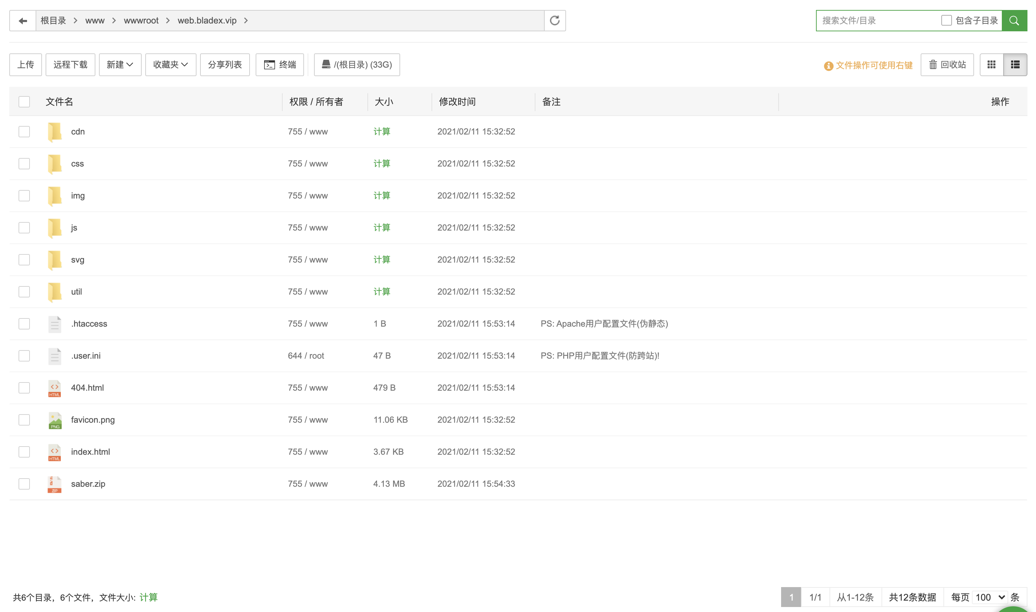Click the favicon.png image file icon

[54, 420]
